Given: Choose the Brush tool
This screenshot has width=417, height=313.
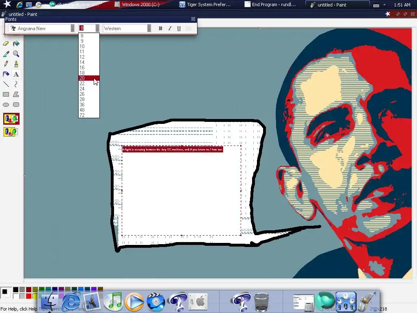Looking at the screenshot, I should (16, 64).
